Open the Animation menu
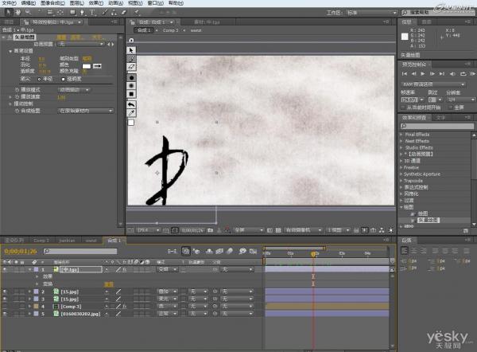 pyautogui.click(x=115, y=3)
